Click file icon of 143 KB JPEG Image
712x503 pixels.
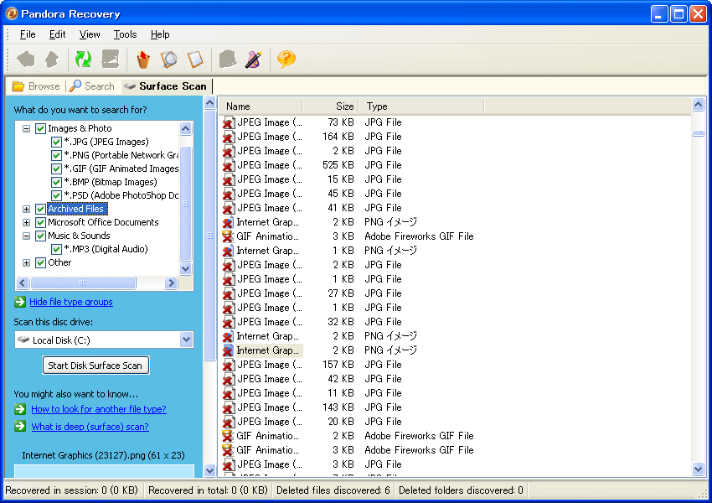229,407
